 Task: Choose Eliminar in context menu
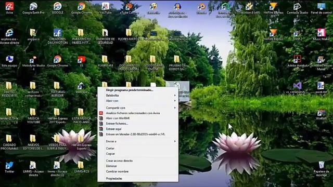(x=138, y=166)
